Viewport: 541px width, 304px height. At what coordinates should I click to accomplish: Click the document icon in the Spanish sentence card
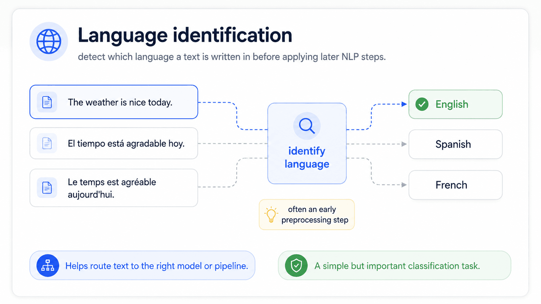pyautogui.click(x=47, y=143)
